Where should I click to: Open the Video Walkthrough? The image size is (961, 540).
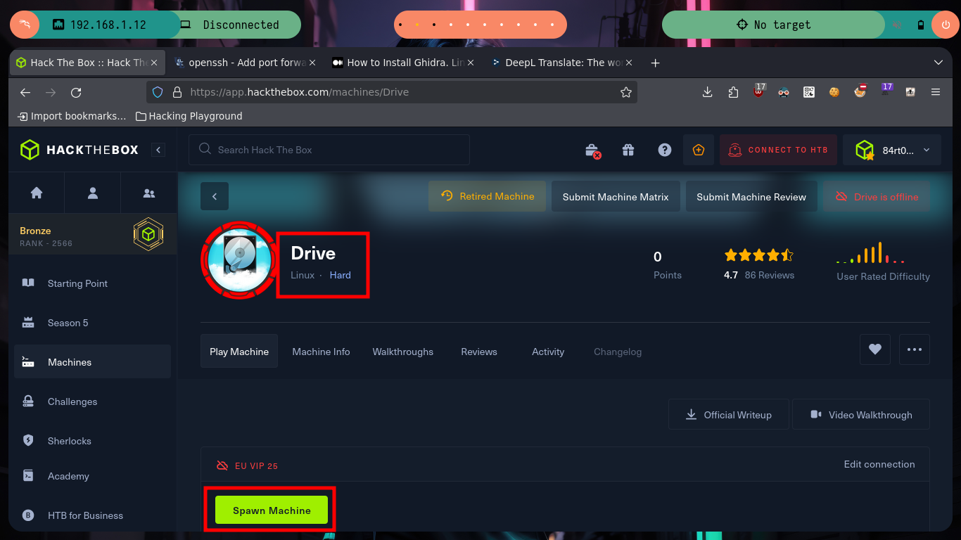[861, 415]
